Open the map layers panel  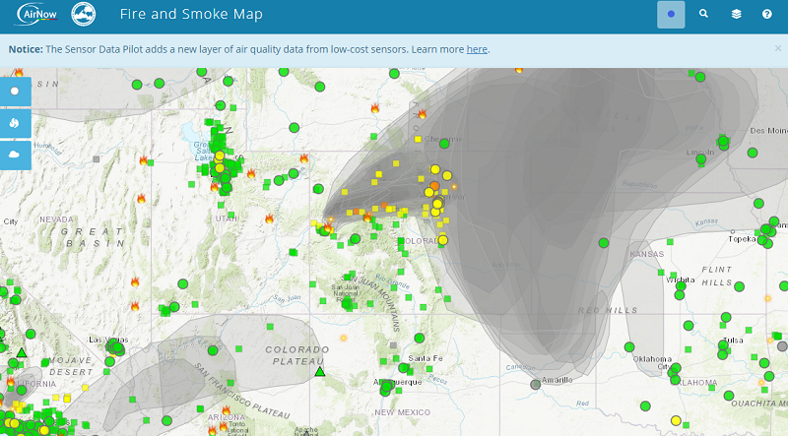(735, 15)
